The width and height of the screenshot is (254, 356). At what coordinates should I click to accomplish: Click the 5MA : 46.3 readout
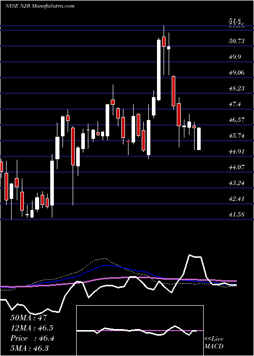point(29,348)
